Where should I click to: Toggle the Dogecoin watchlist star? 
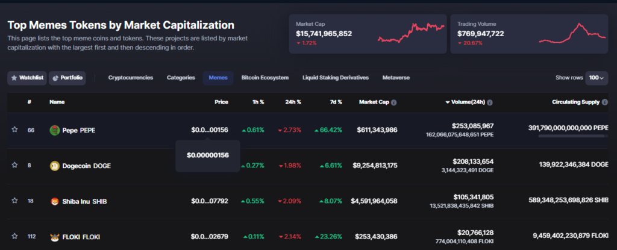click(x=14, y=166)
